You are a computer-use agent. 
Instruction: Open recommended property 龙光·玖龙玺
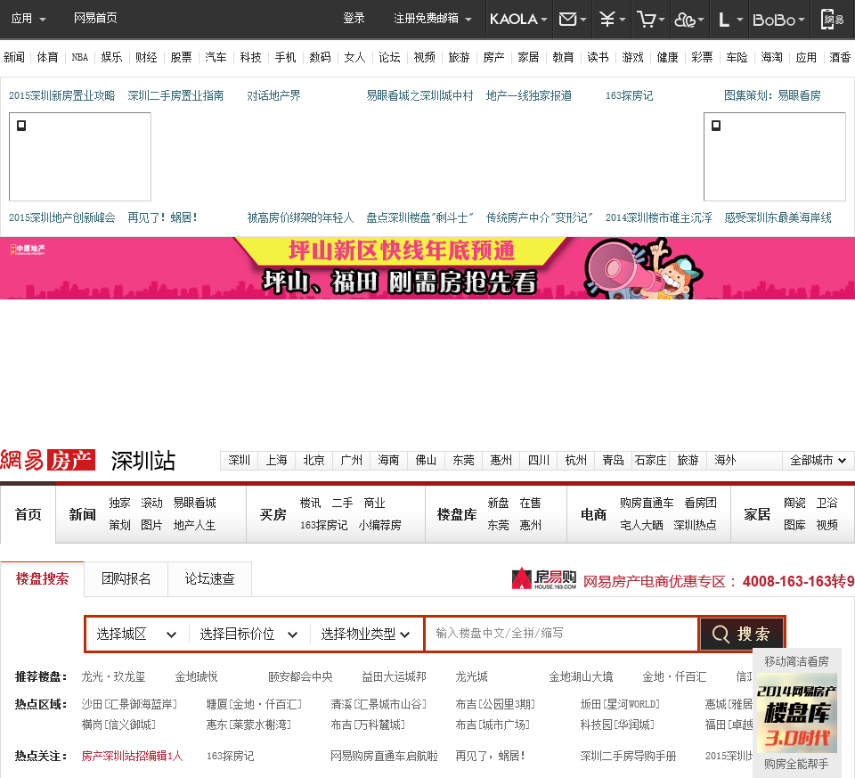pos(113,677)
